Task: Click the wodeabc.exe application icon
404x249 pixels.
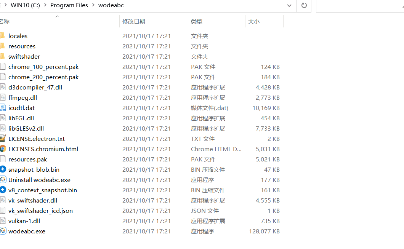Action: 3,231
